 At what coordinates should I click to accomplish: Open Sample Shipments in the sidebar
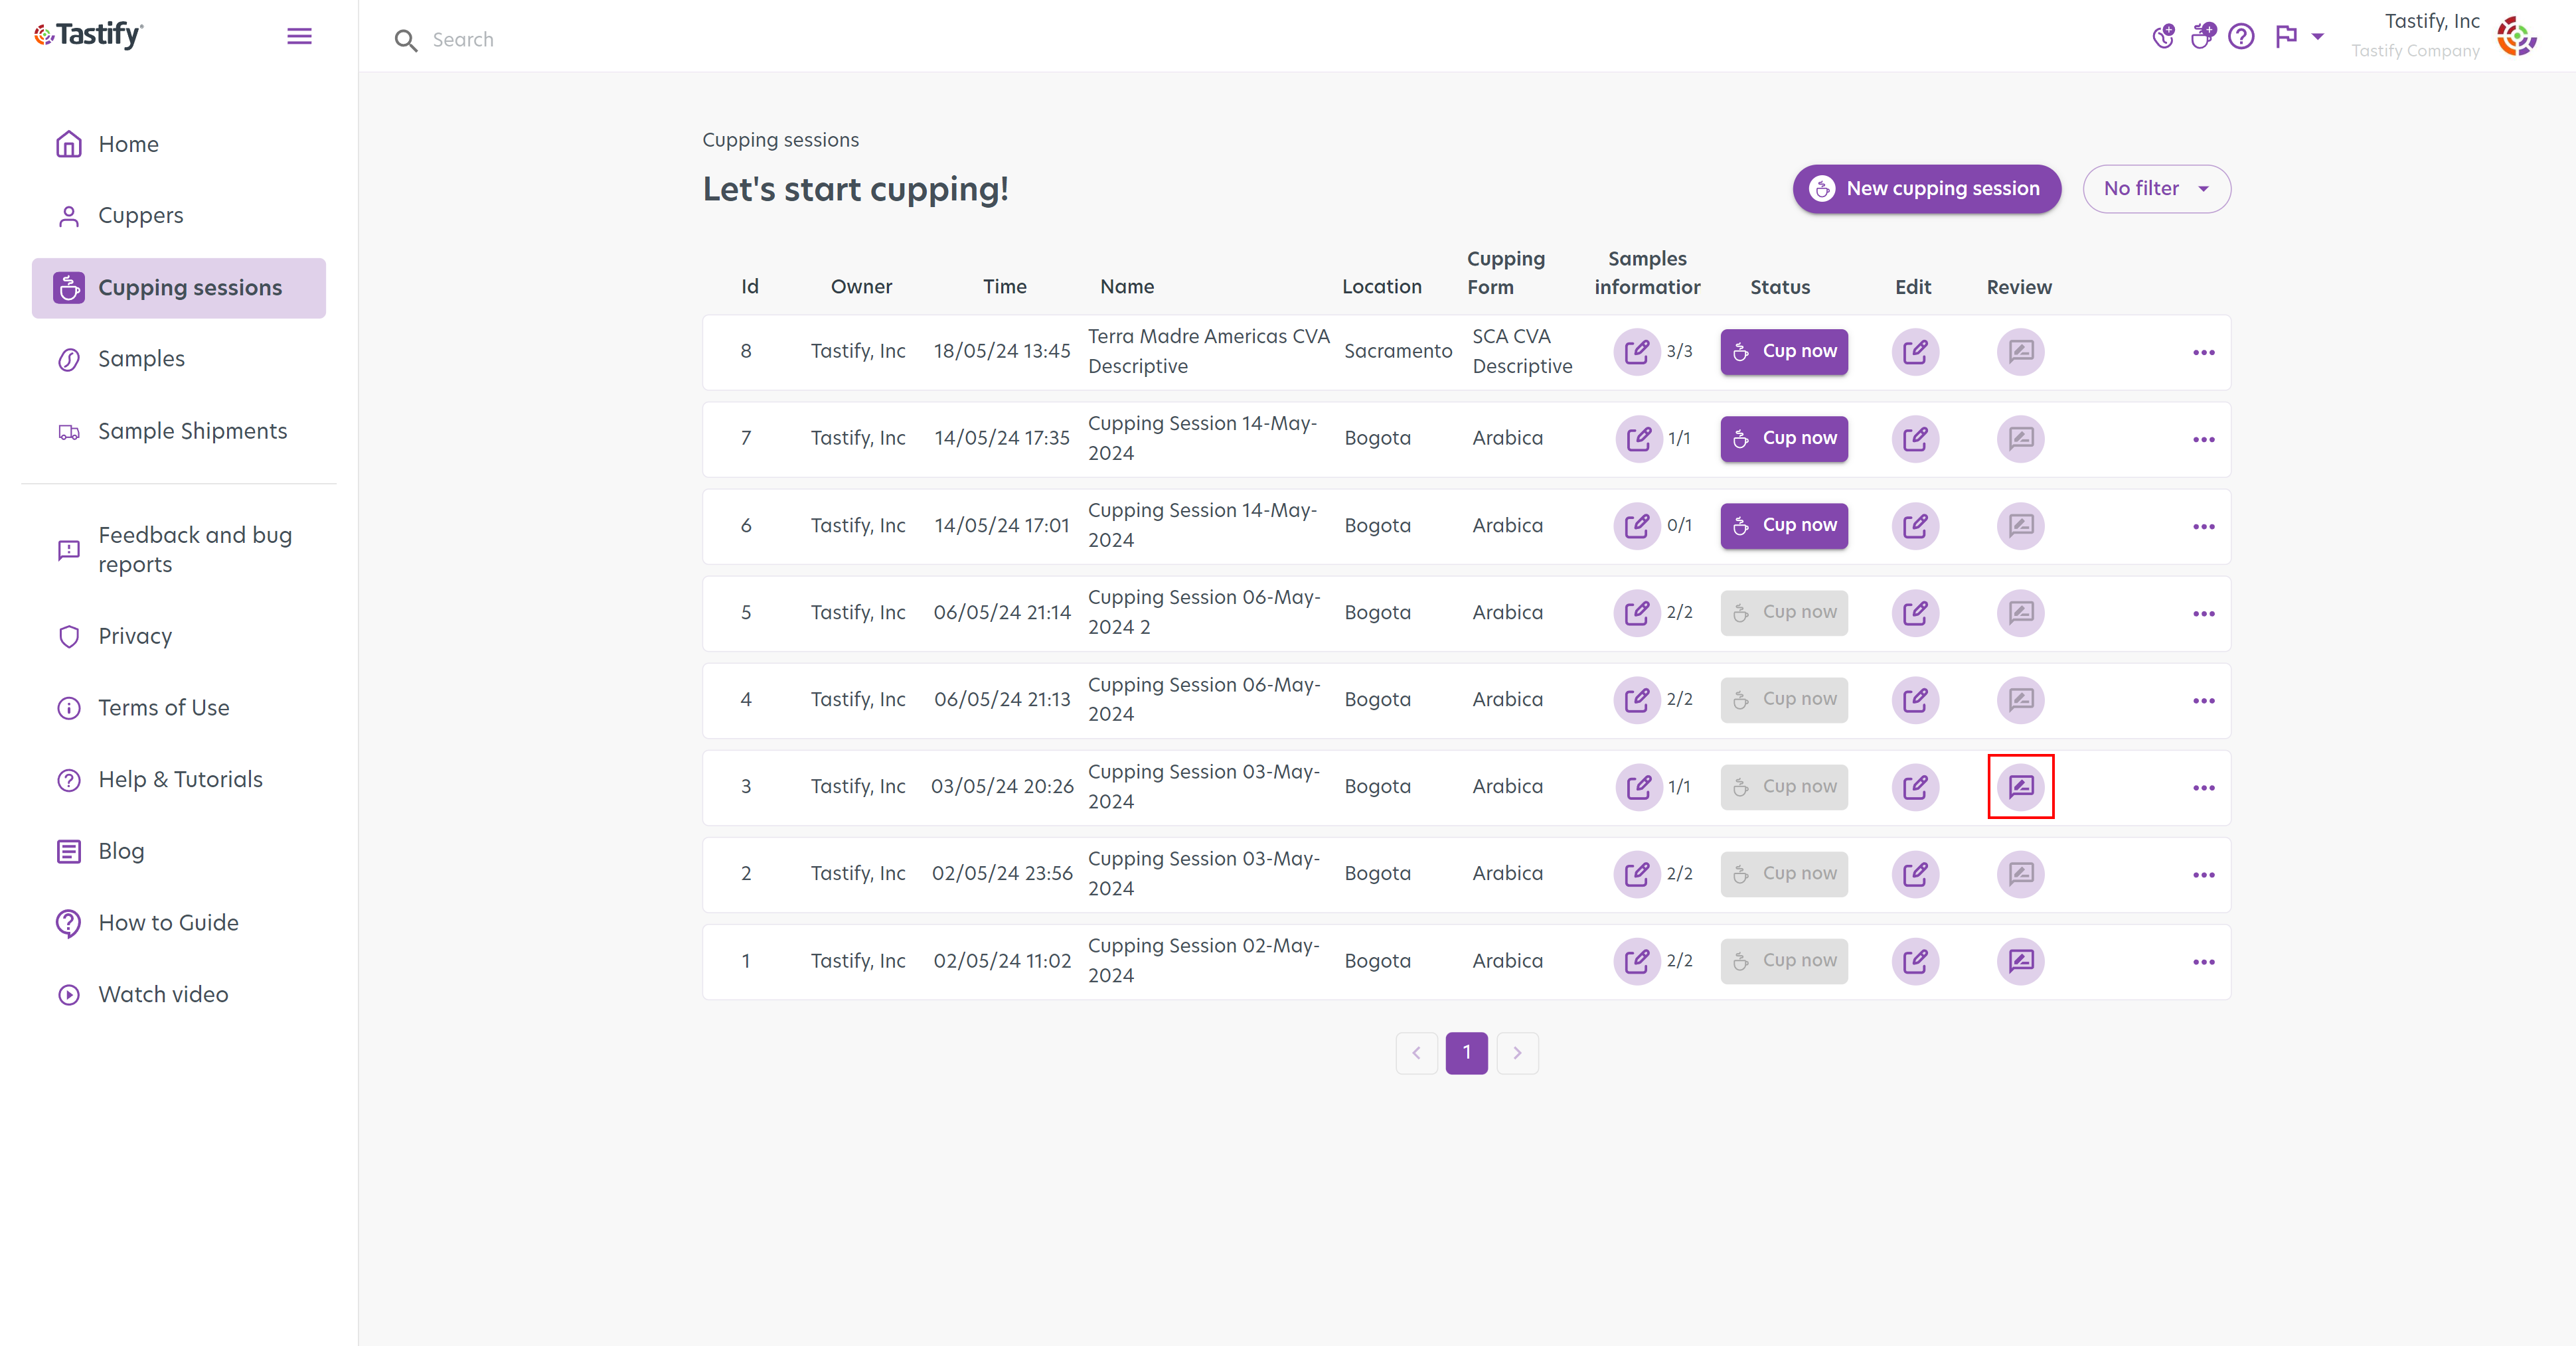pyautogui.click(x=192, y=431)
